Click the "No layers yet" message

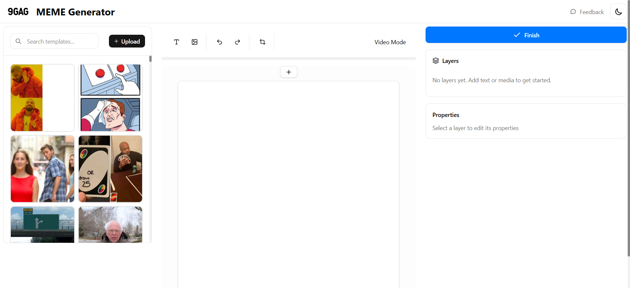(492, 80)
